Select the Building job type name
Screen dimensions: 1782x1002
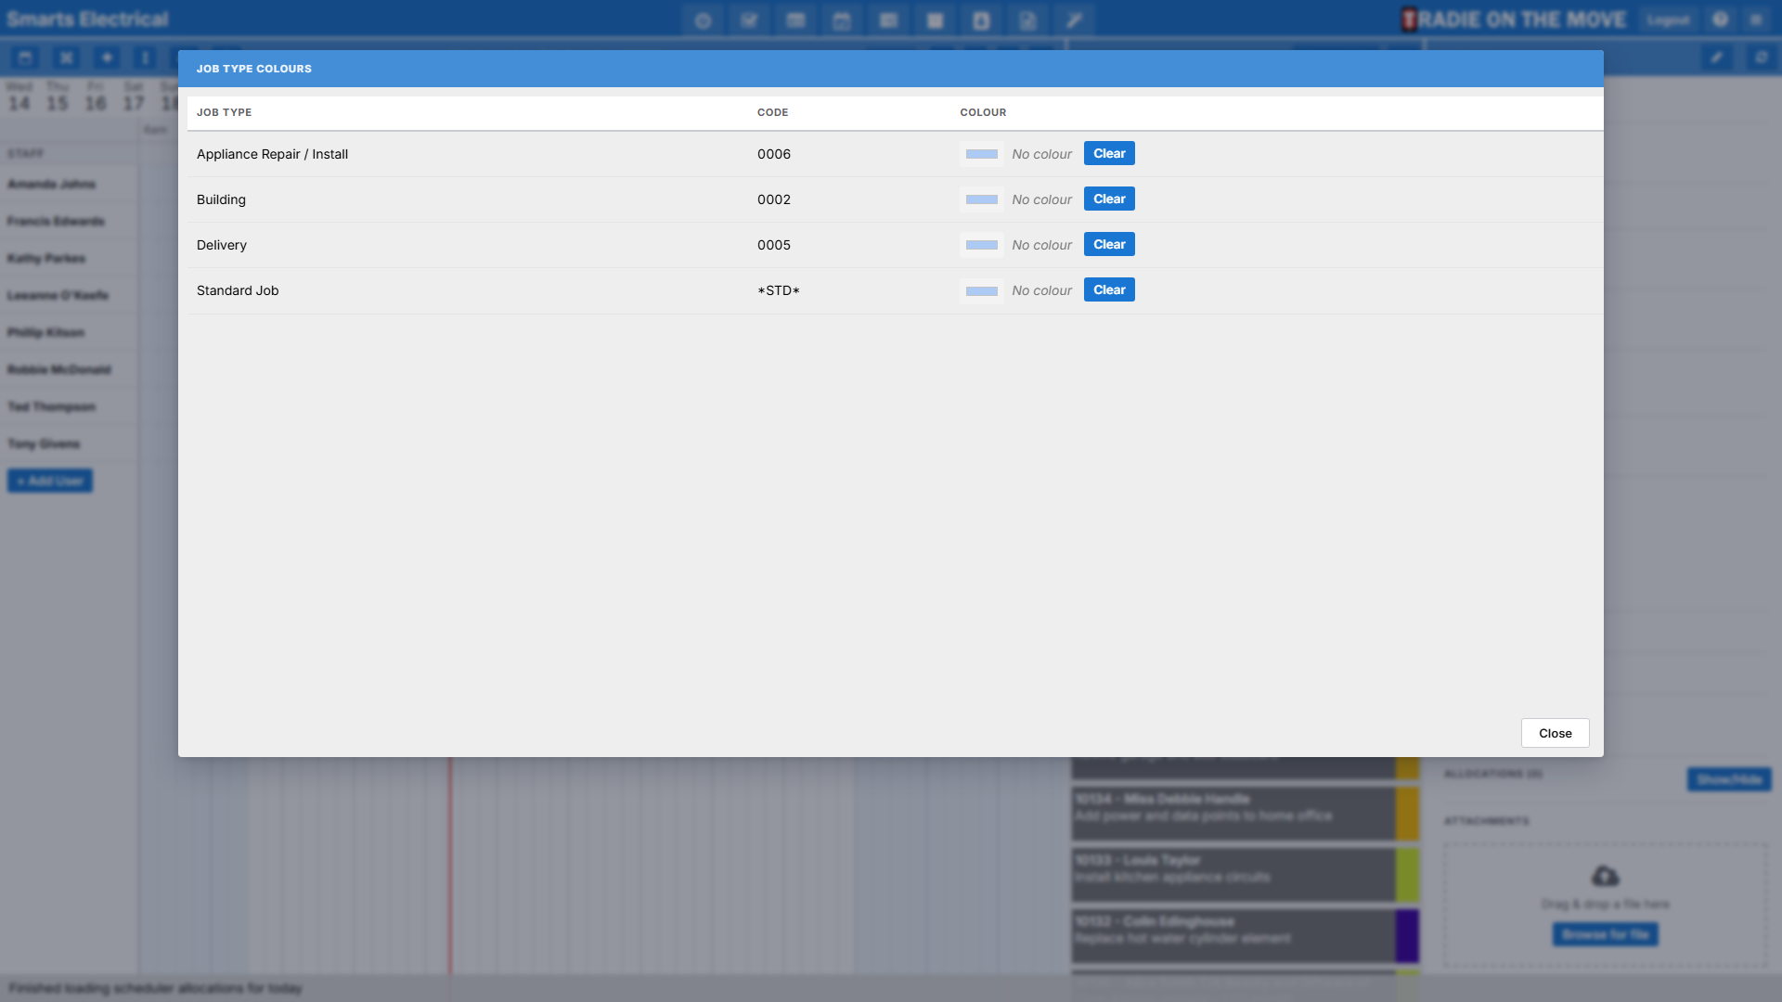pos(221,199)
